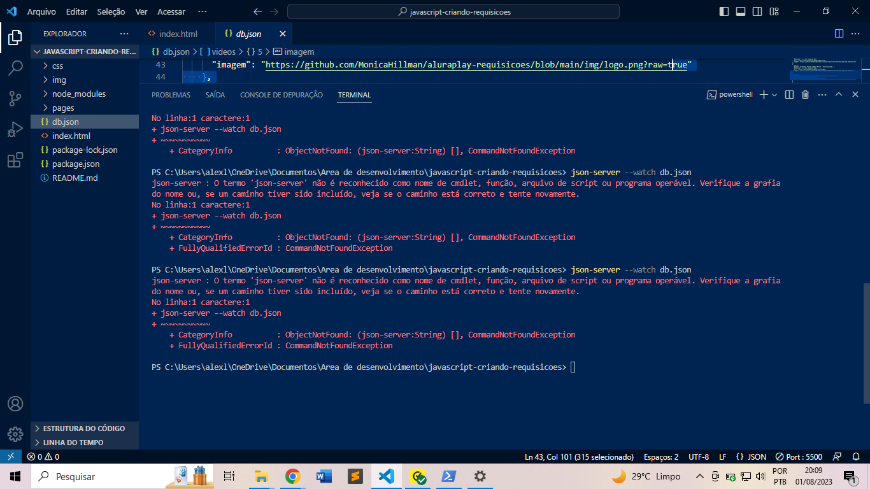Open the Seleção menu

pyautogui.click(x=111, y=11)
